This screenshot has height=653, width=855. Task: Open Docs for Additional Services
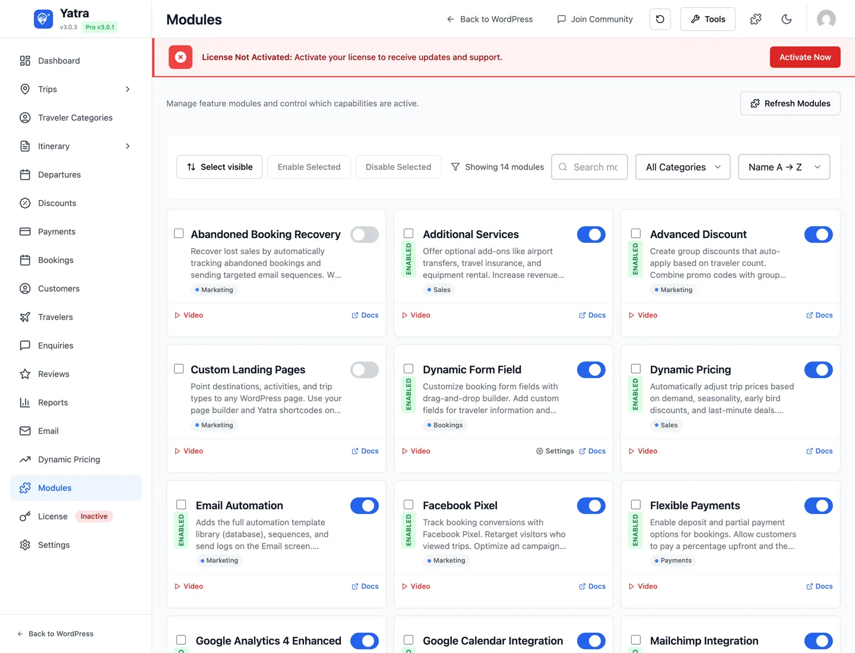tap(592, 315)
